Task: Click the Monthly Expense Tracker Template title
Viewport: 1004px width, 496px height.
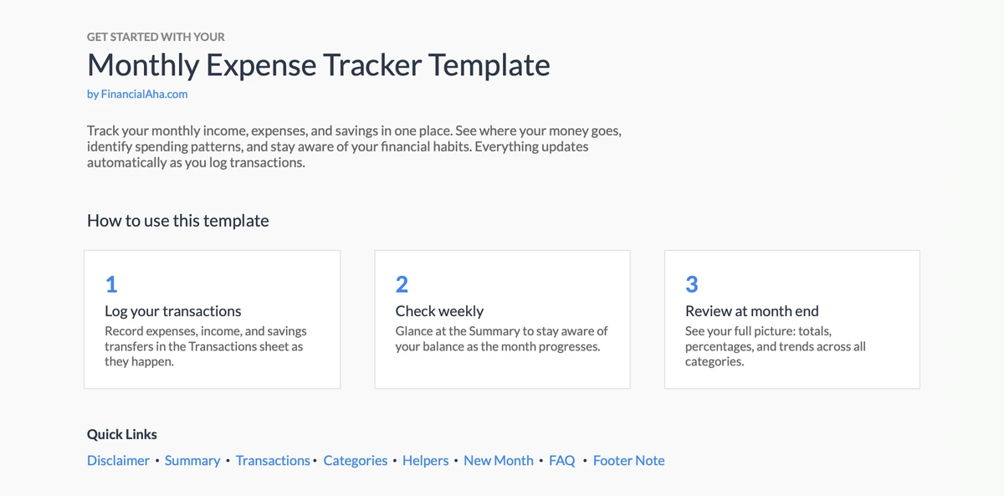Action: coord(319,65)
